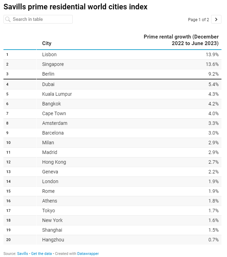Select the Lisbon row
Screen dimensions: 227x257
click(x=112, y=54)
